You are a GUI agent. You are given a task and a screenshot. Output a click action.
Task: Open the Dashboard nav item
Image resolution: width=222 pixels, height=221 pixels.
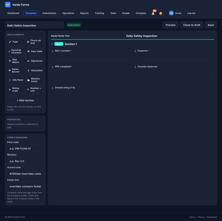[x=13, y=13]
